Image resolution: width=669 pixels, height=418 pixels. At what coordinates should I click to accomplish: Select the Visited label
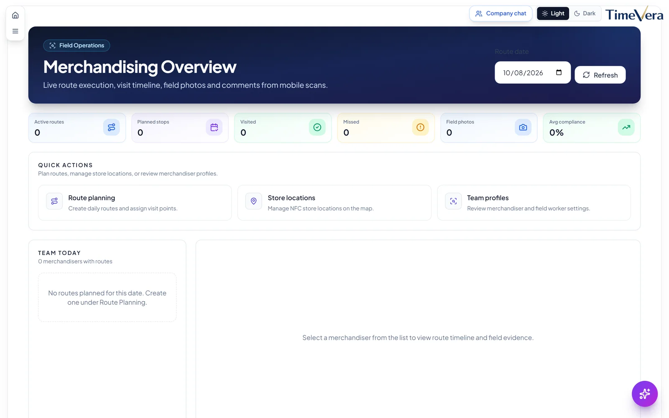coord(248,122)
